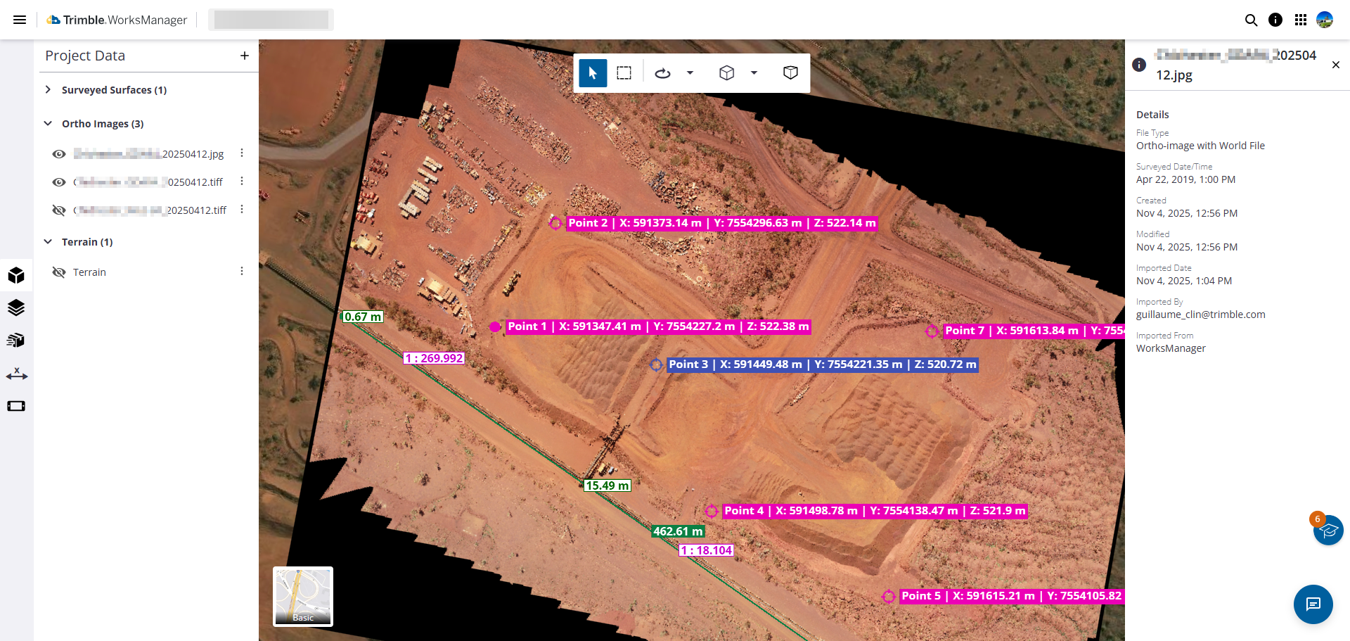Click the 3D cube view icon
The width and height of the screenshot is (1350, 641).
726,73
